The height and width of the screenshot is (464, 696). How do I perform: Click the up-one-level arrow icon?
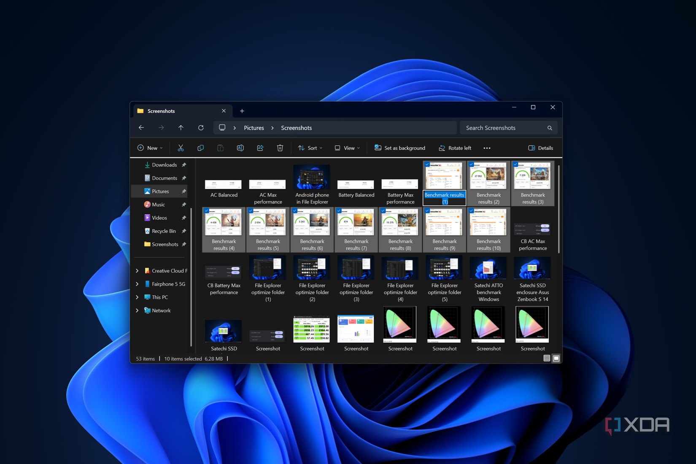pos(181,127)
